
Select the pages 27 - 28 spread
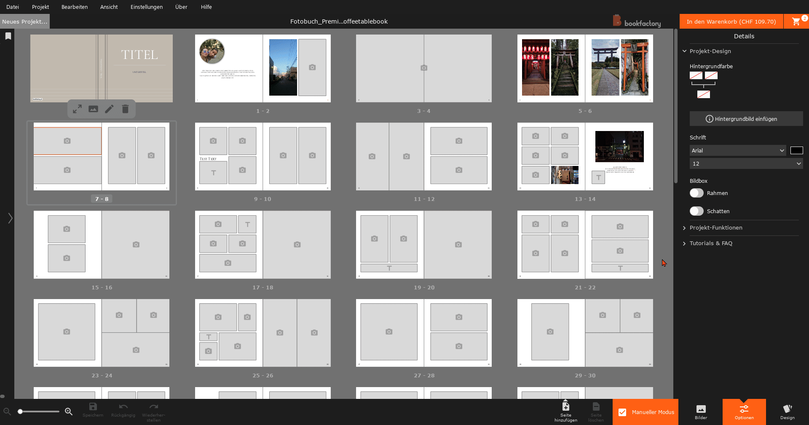click(424, 333)
